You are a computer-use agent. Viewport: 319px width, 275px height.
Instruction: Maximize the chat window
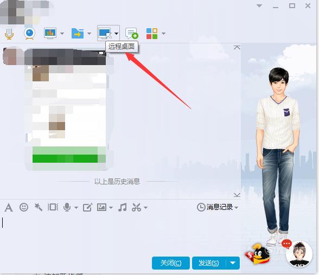click(x=292, y=5)
